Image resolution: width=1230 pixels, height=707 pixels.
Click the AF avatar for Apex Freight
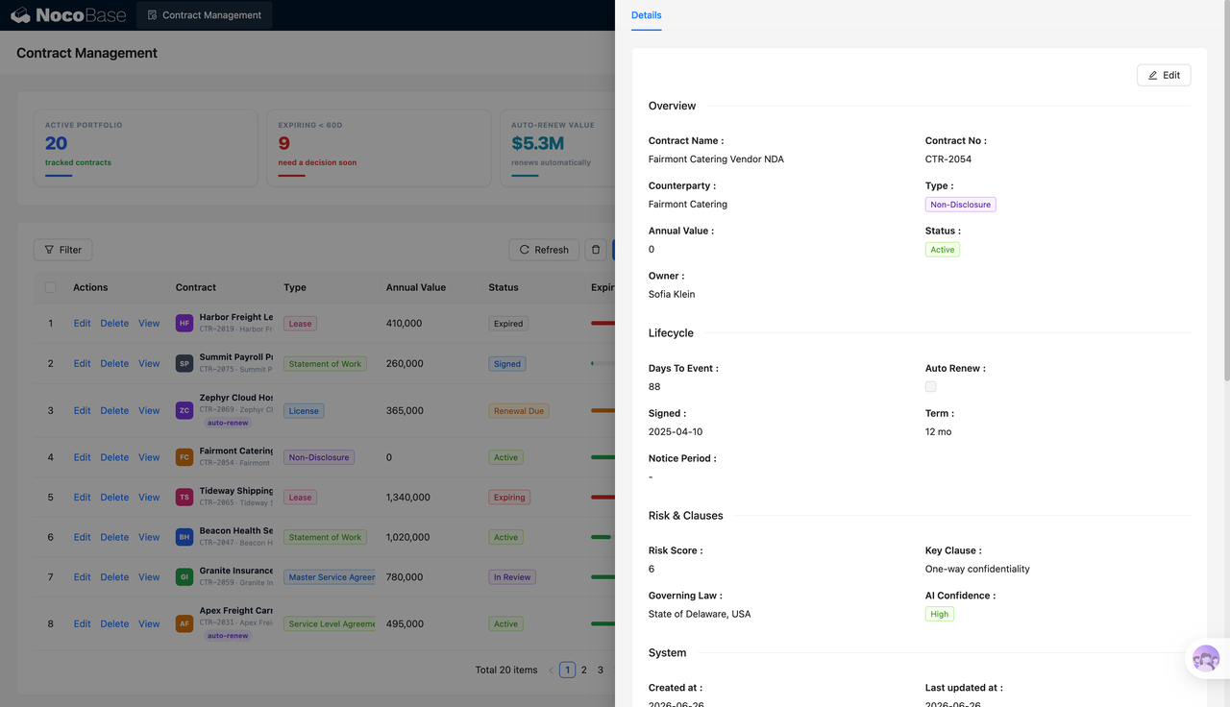[184, 623]
